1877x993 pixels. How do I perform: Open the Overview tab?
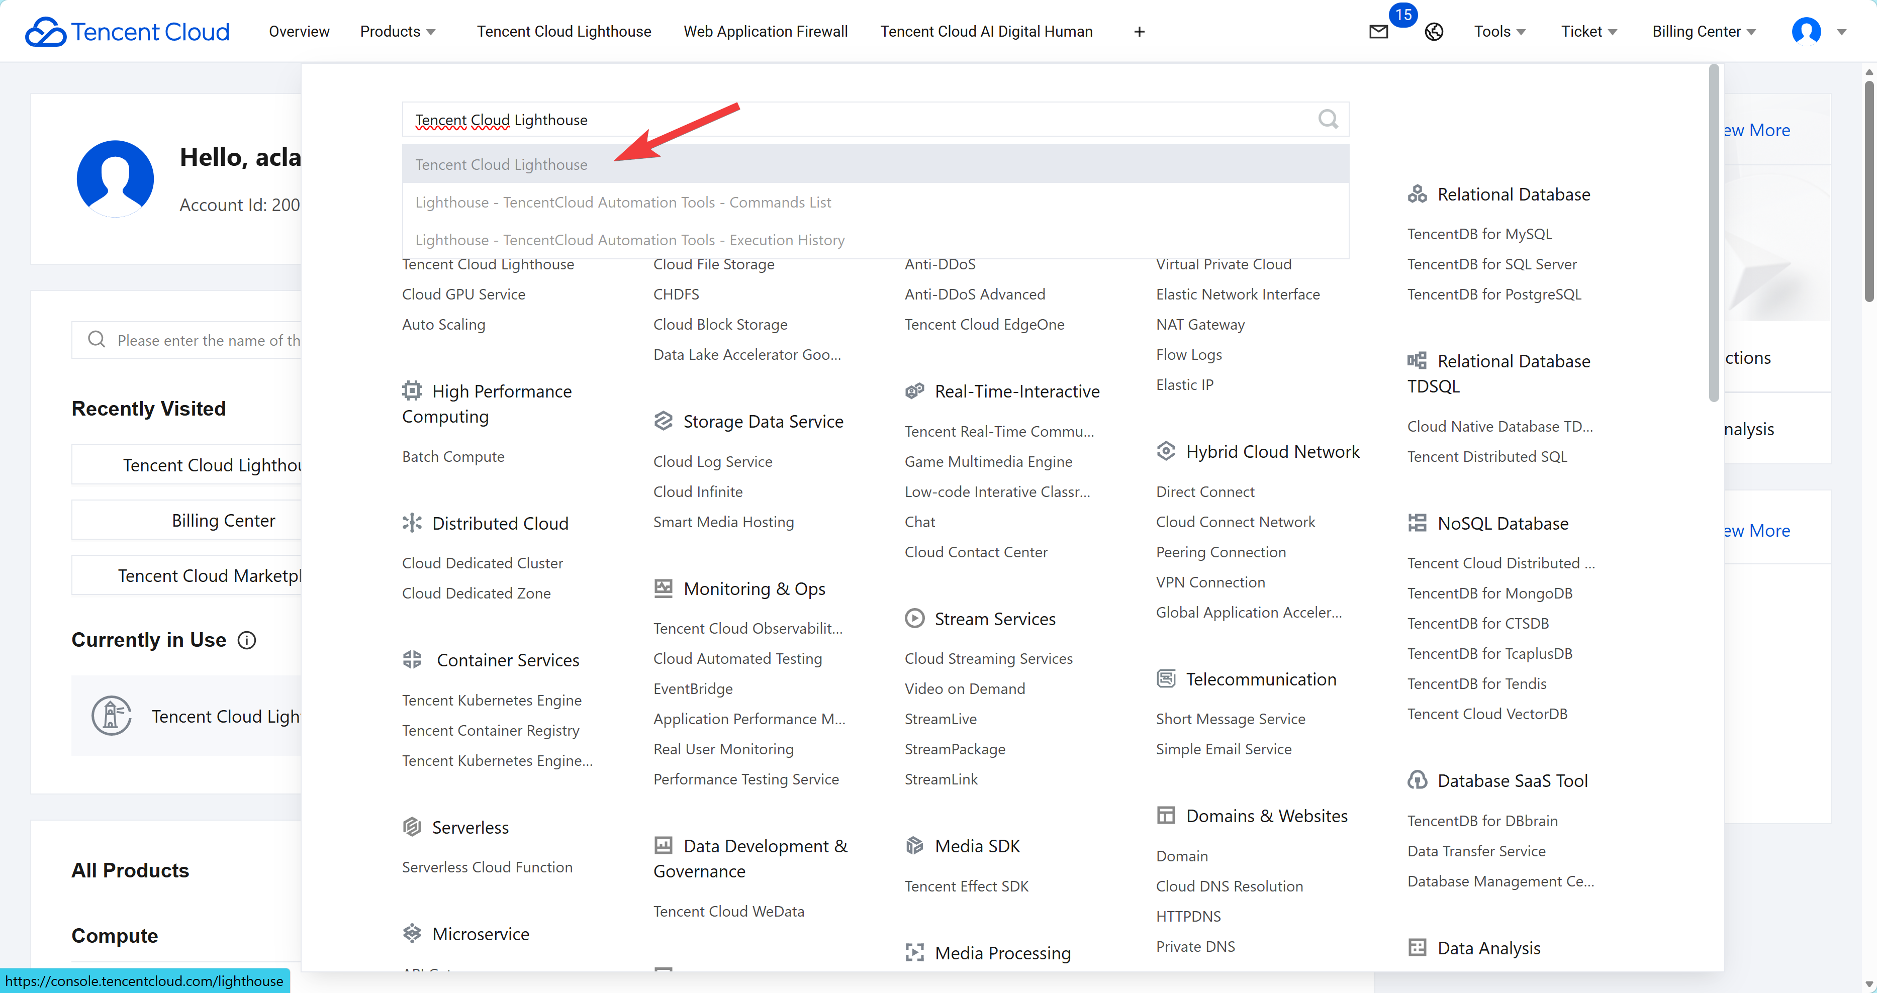299,31
